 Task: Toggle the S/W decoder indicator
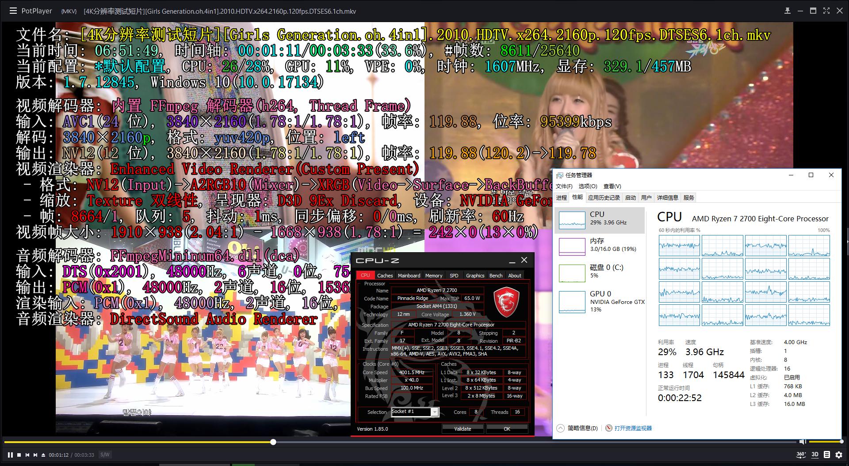[x=105, y=455]
